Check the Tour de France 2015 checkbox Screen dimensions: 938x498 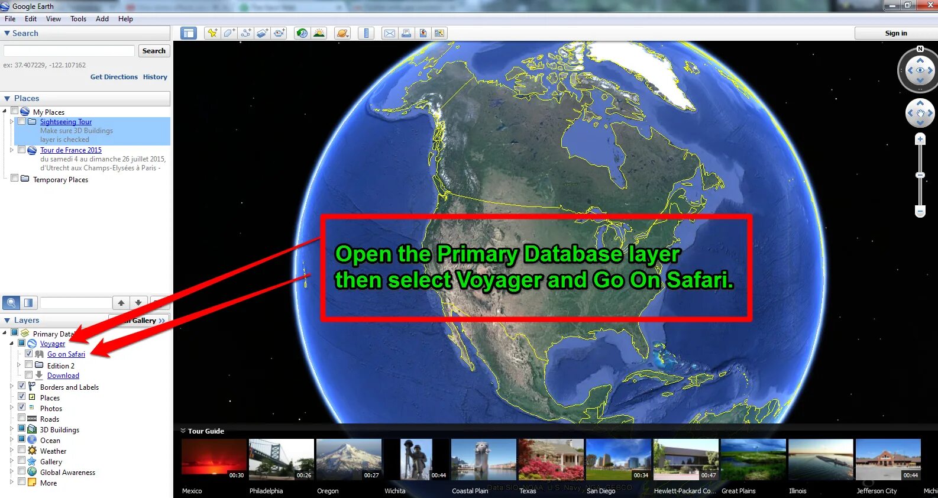21,150
